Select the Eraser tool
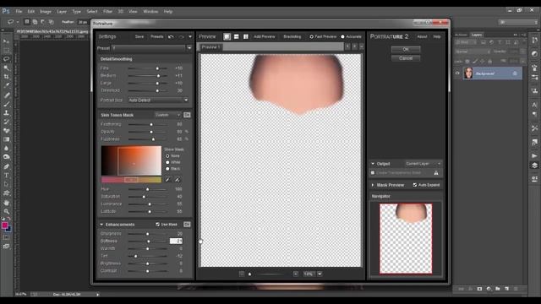The height and width of the screenshot is (304, 541). click(x=6, y=131)
